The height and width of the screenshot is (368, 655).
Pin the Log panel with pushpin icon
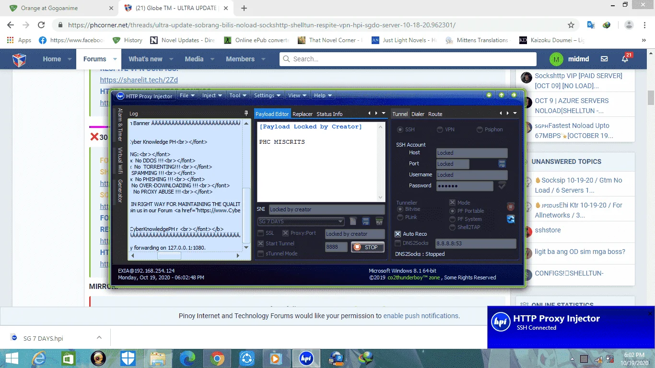coord(246,114)
